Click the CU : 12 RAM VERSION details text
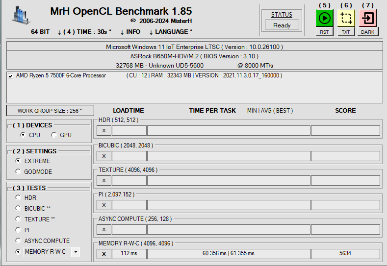The image size is (387, 266). (205, 75)
